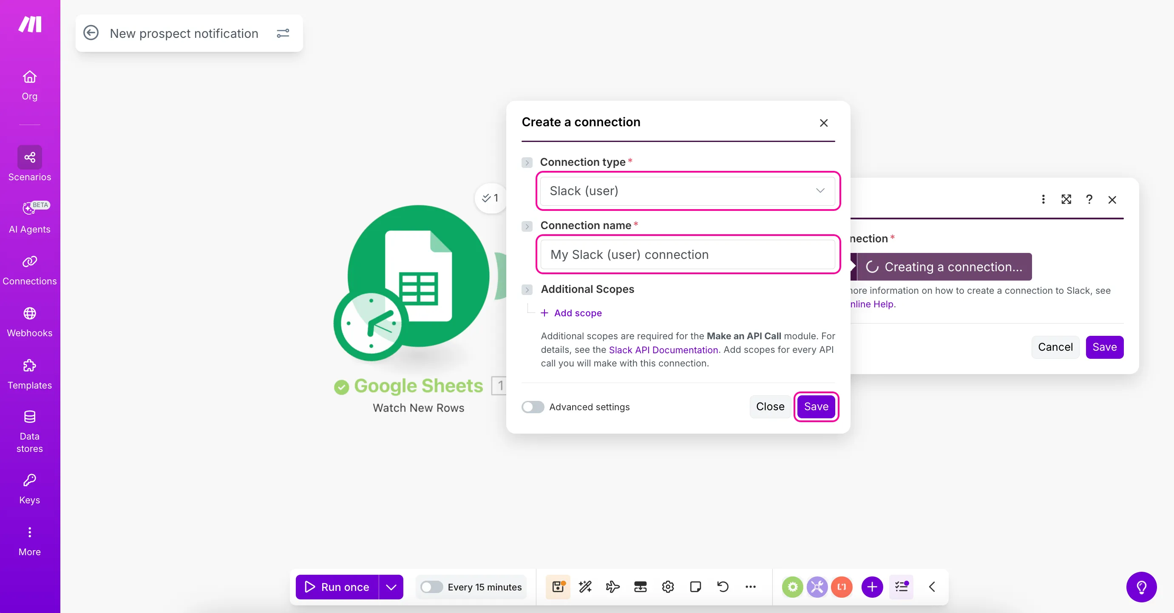1174x613 pixels.
Task: Click the operations count bubble above Google Sheets
Action: point(491,198)
